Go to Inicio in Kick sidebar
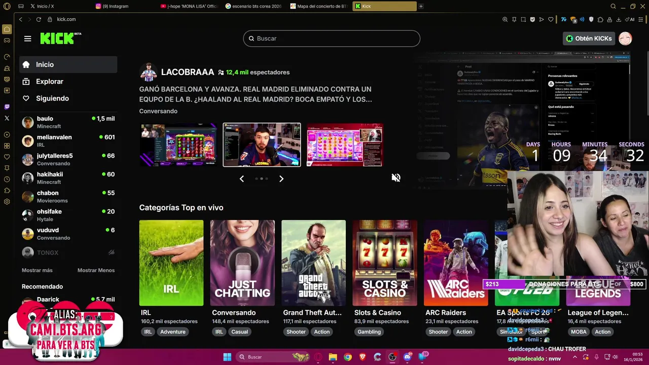 point(68,64)
